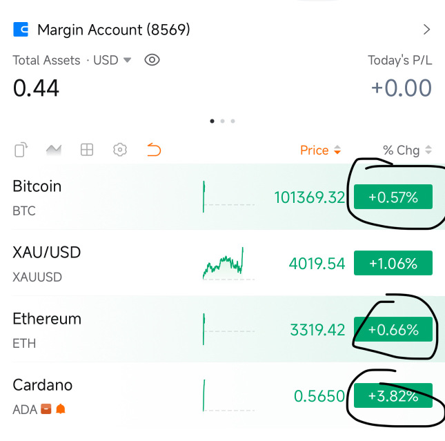Click the orange undo arrow icon

tap(153, 149)
